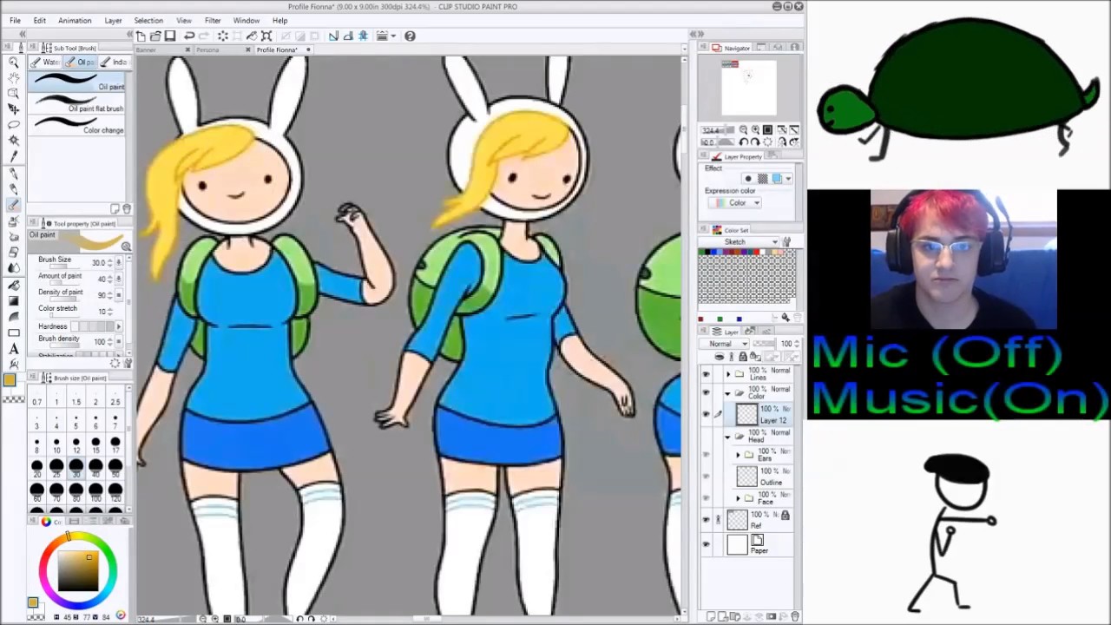1111x625 pixels.
Task: Select the Operation object tool
Action: click(x=13, y=93)
